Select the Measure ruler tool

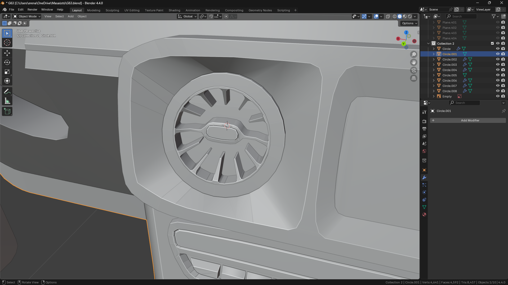click(7, 101)
